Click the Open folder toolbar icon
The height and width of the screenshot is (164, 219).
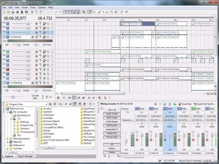point(9,12)
